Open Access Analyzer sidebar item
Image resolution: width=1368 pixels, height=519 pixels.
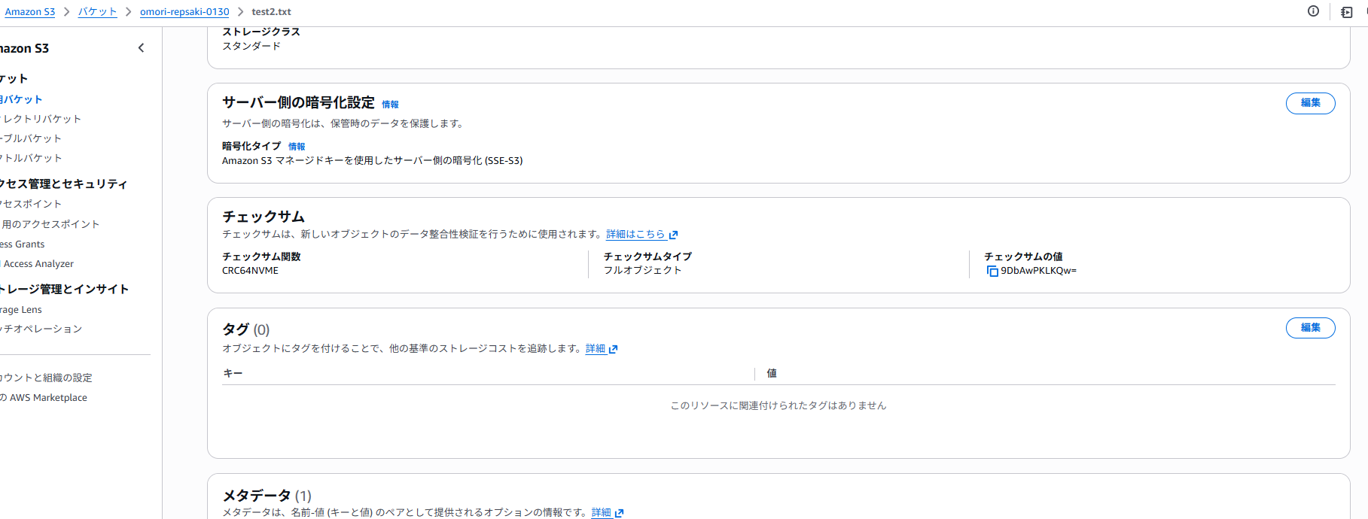tap(38, 264)
